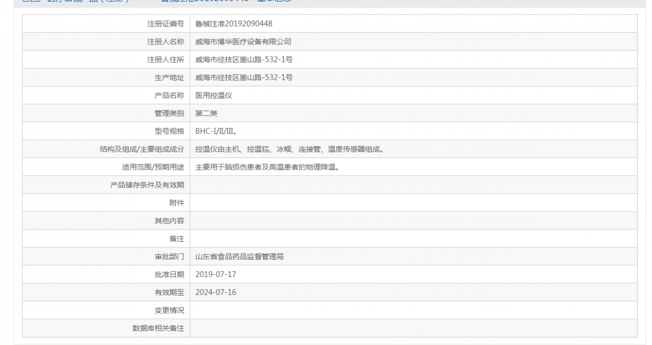Select the 变更情况 row label

click(x=168, y=310)
